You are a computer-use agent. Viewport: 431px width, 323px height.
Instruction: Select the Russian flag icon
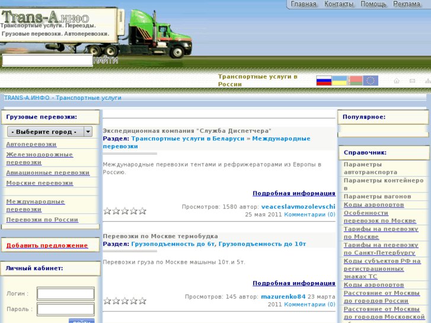point(324,81)
